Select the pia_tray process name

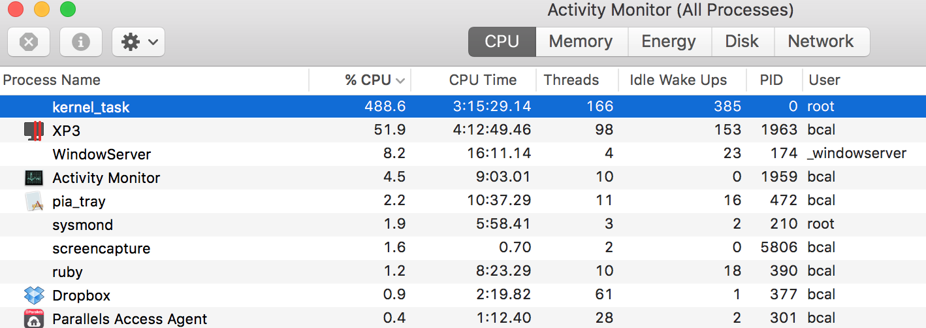click(79, 201)
